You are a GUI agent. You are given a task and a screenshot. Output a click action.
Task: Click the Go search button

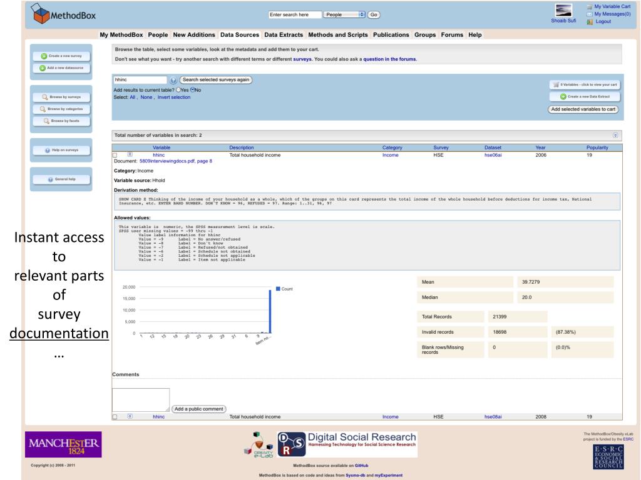point(374,15)
